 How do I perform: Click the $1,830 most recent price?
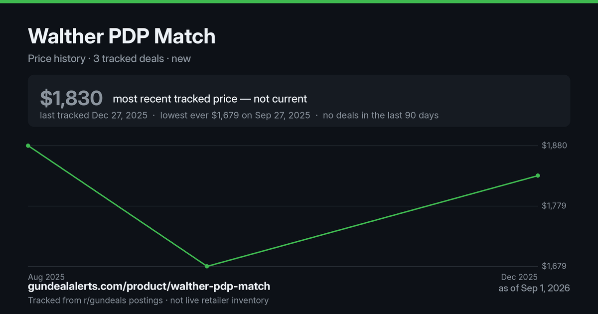coord(71,98)
